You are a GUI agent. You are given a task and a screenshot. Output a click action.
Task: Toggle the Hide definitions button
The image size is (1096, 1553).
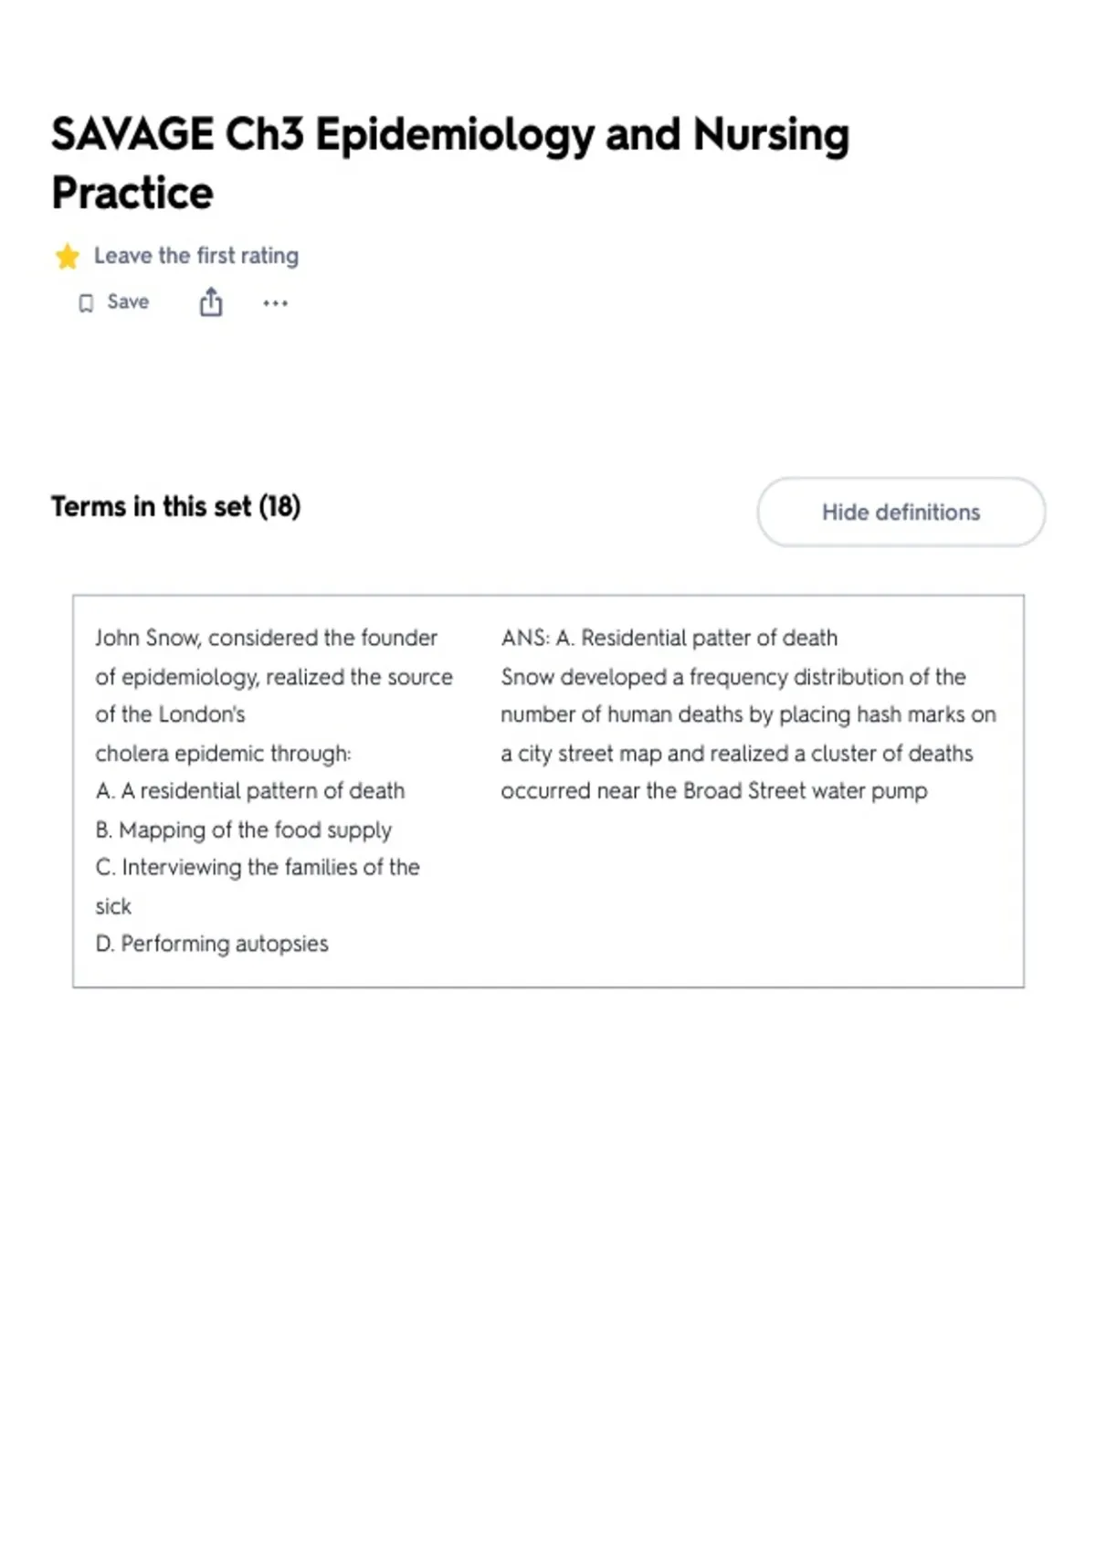click(x=901, y=512)
